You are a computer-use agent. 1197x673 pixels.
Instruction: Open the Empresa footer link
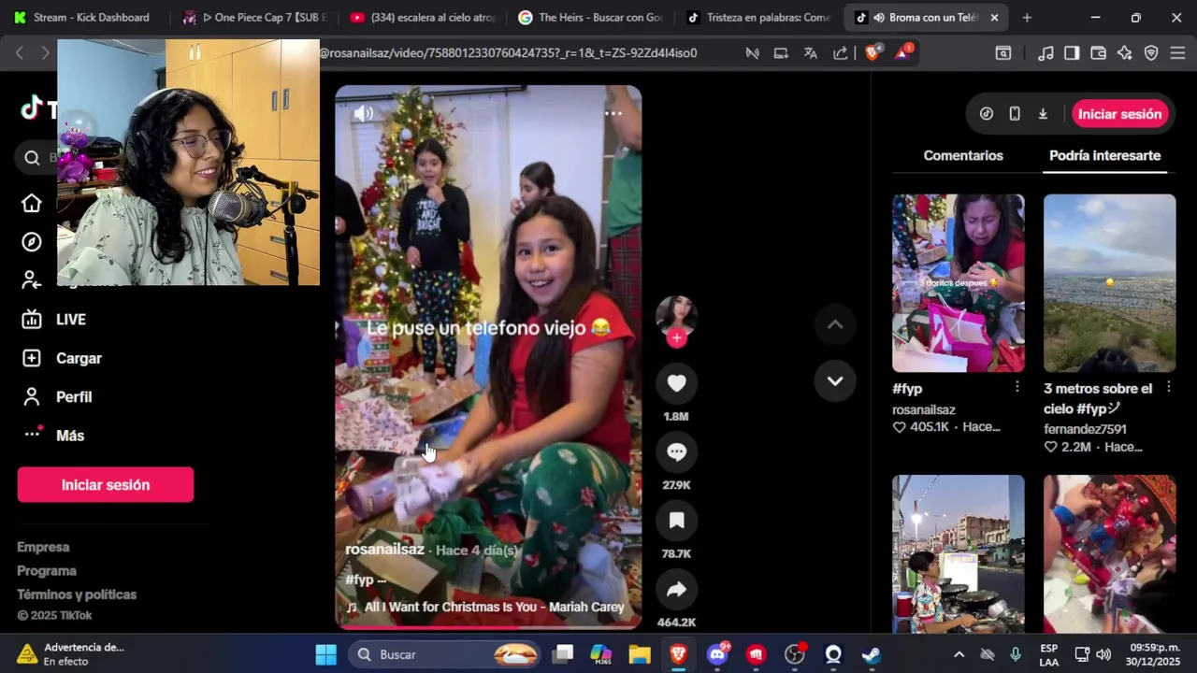[43, 547]
